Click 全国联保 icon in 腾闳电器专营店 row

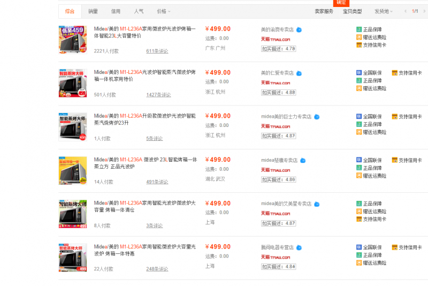[359, 247]
